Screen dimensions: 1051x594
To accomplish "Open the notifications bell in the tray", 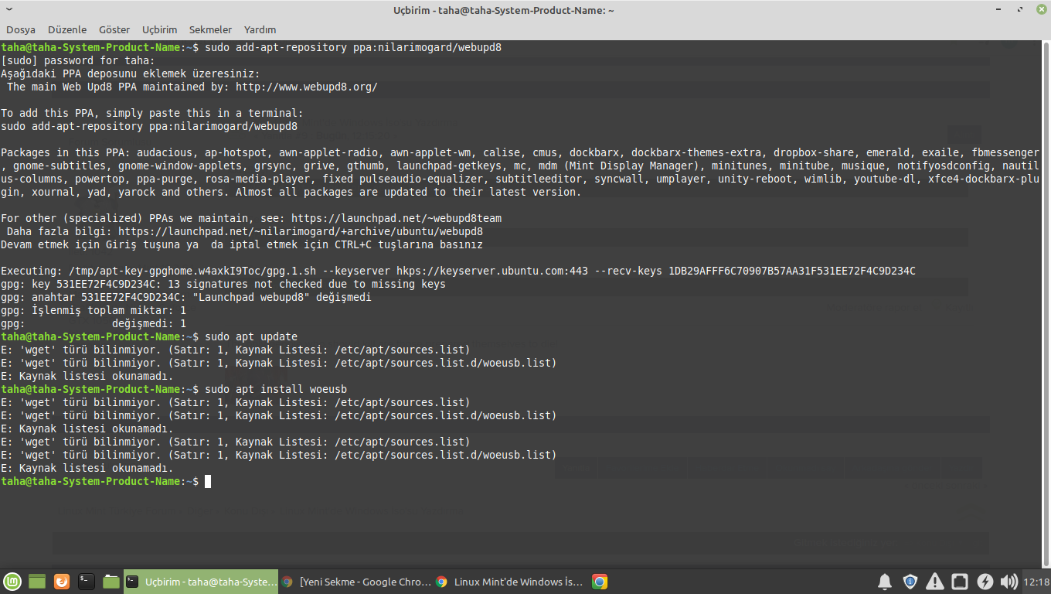I will pos(886,582).
